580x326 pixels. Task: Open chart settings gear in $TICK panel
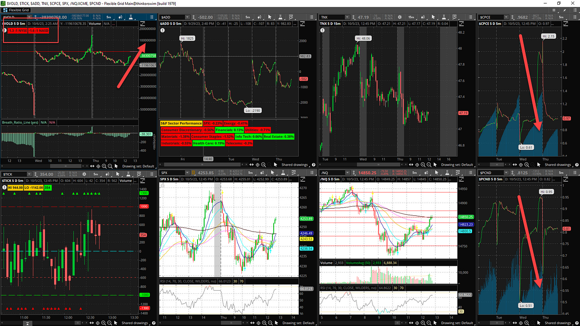tap(84, 174)
